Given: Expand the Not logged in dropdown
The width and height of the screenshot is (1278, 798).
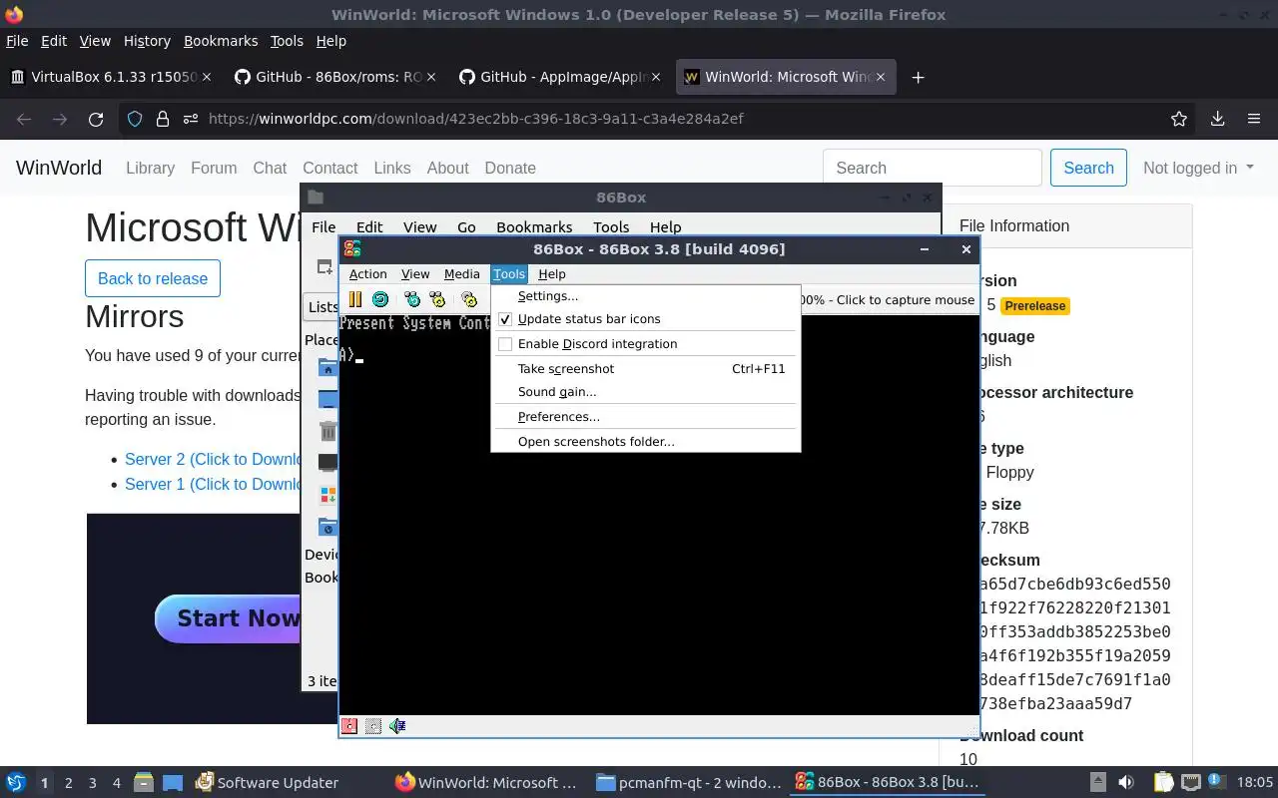Looking at the screenshot, I should pos(1198,168).
